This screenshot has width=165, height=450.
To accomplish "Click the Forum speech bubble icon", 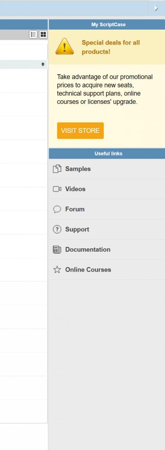I will coord(57,209).
